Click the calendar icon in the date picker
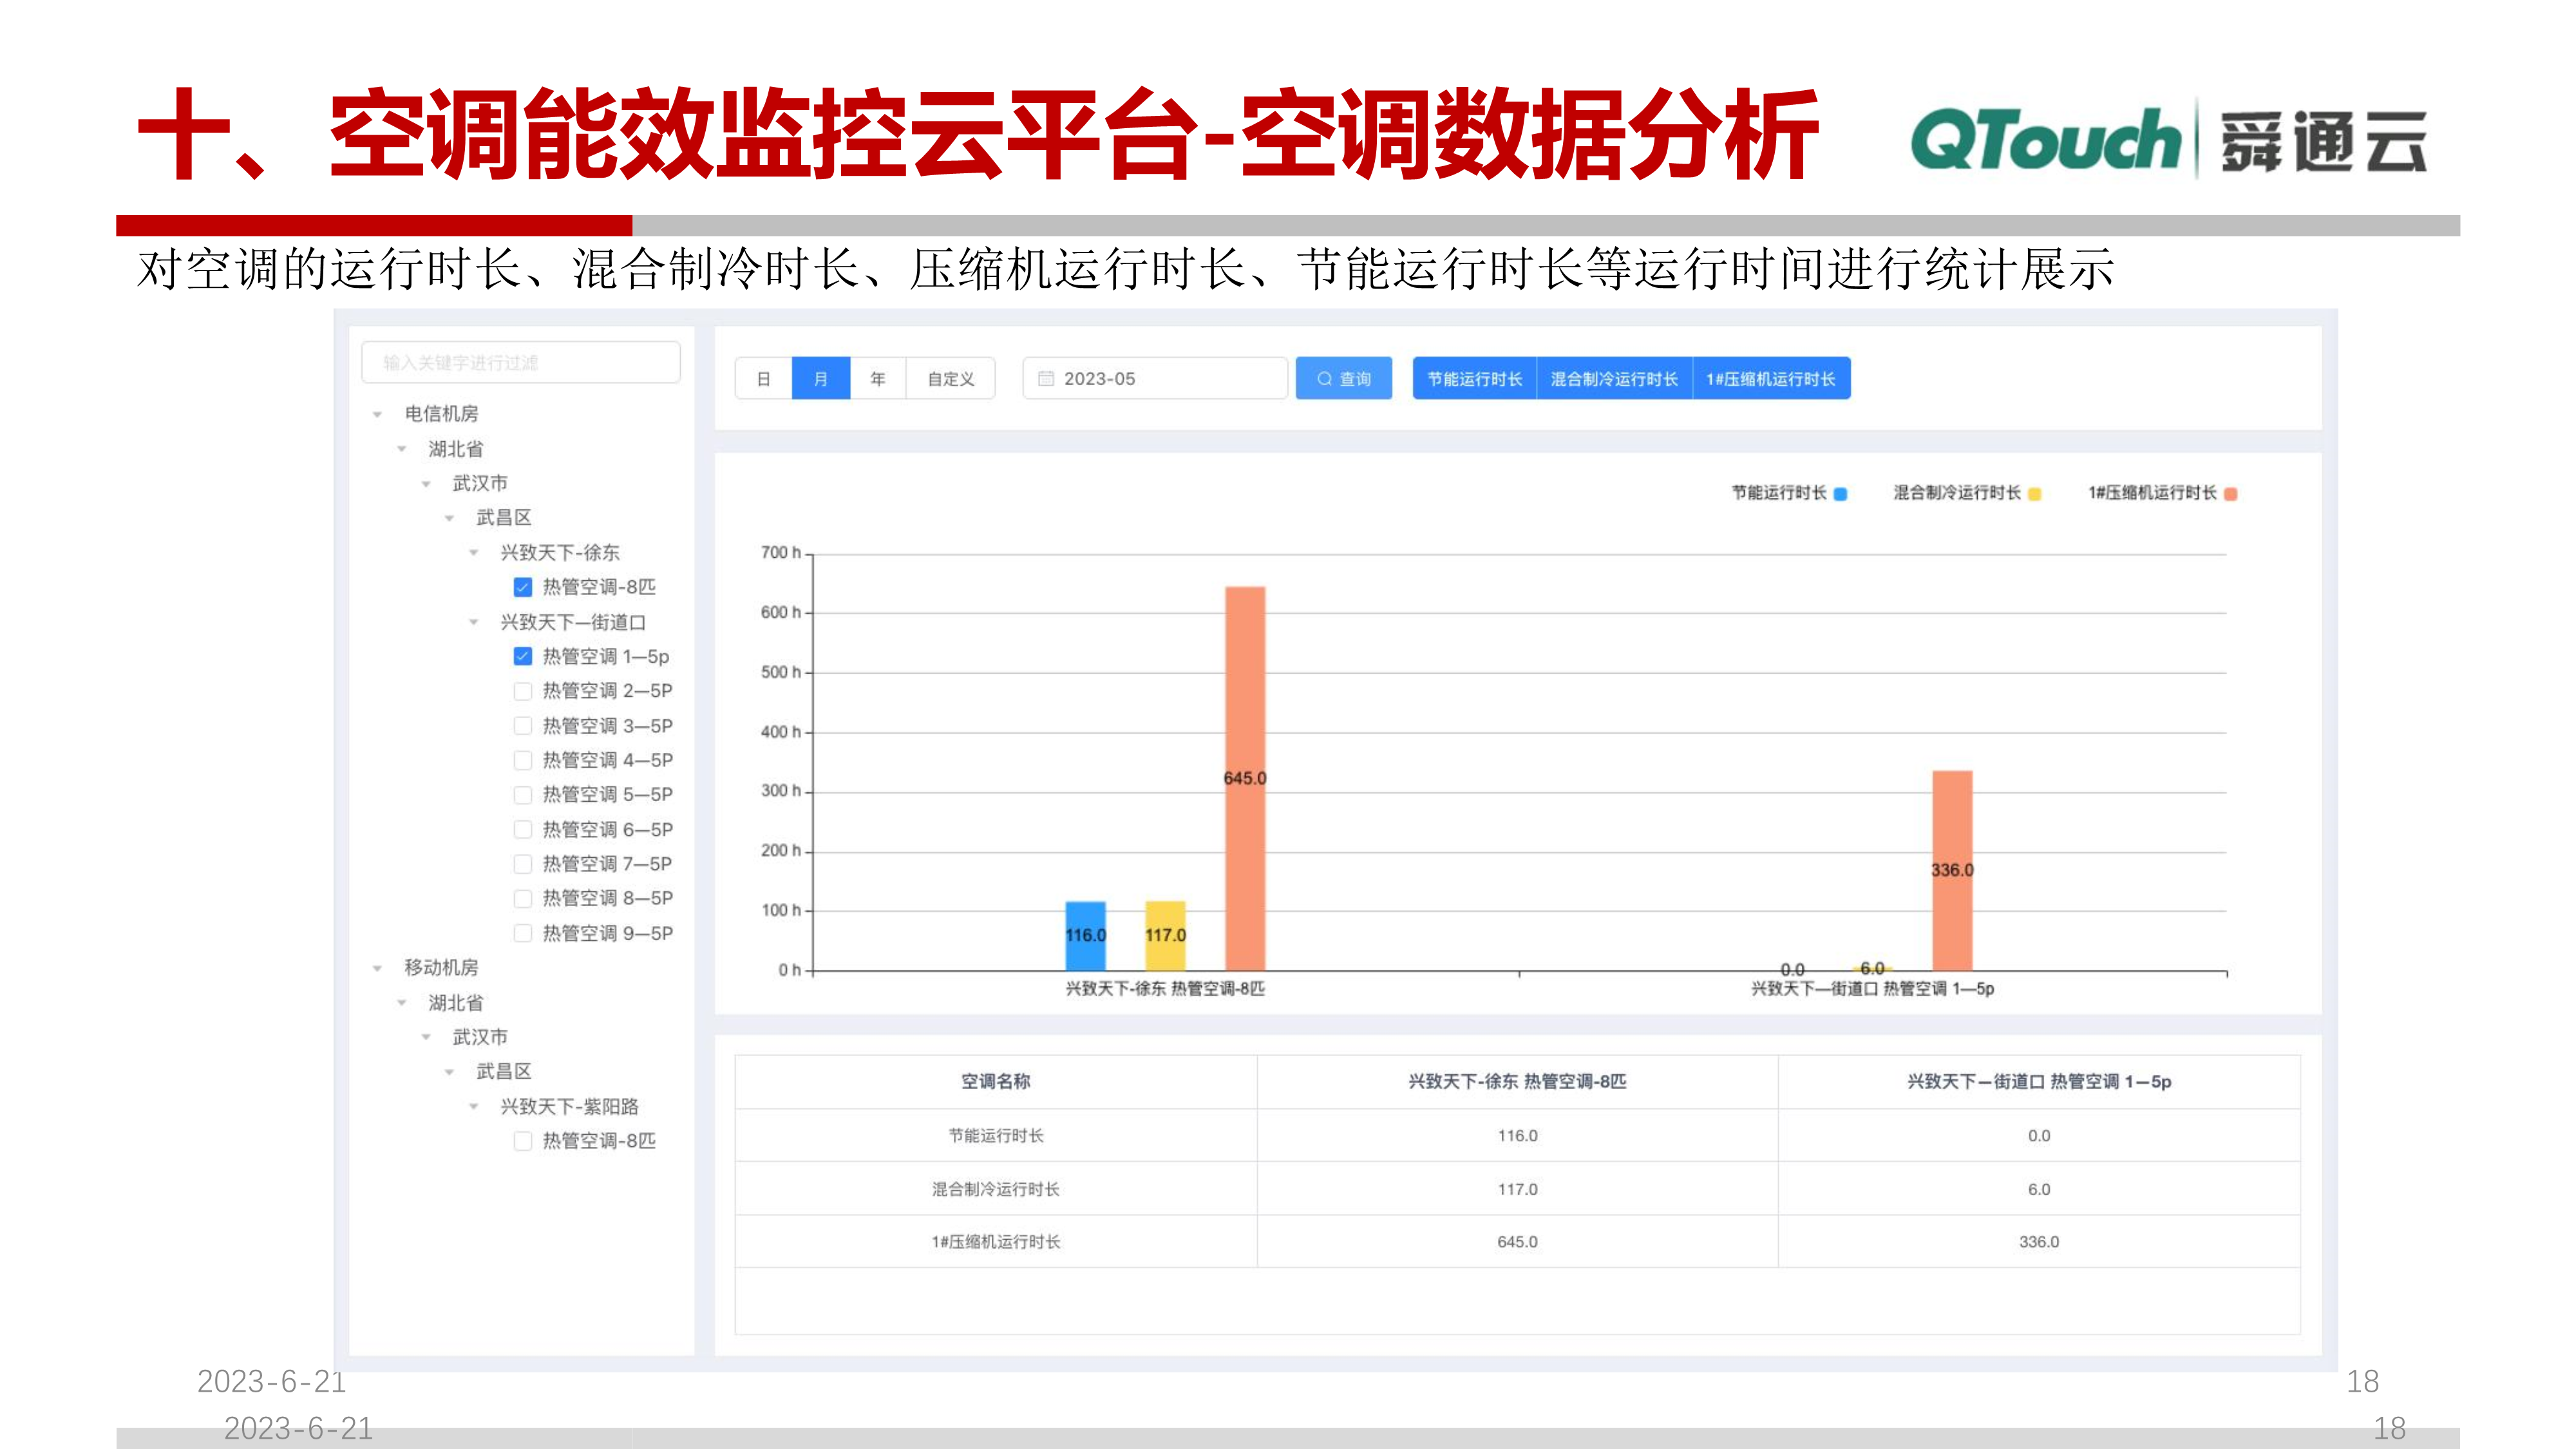Screen dimensions: 2576x1449 click(x=1047, y=378)
